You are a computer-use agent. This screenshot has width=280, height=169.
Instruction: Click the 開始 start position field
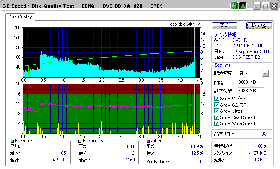(251, 82)
